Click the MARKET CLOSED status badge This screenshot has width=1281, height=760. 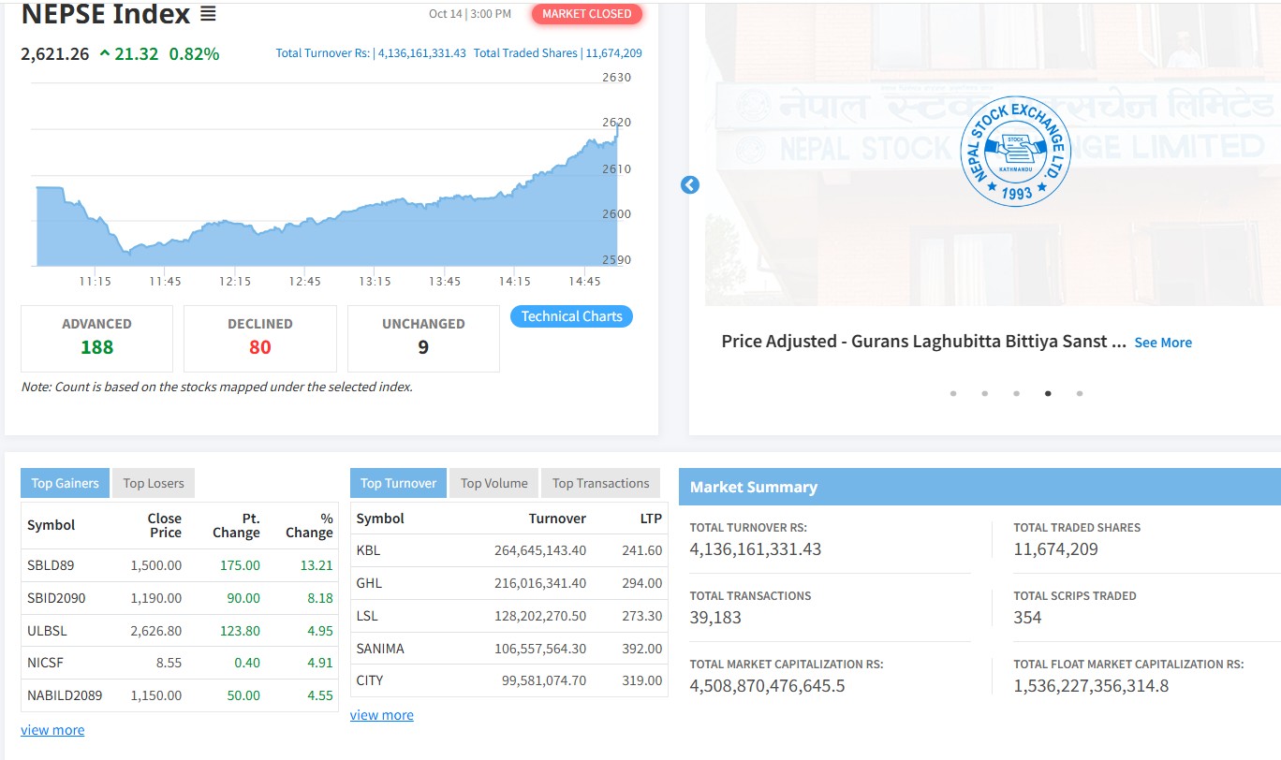coord(587,14)
